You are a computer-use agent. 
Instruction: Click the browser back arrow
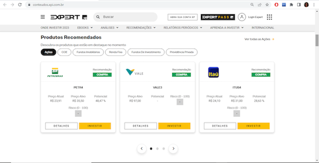click(x=5, y=5)
